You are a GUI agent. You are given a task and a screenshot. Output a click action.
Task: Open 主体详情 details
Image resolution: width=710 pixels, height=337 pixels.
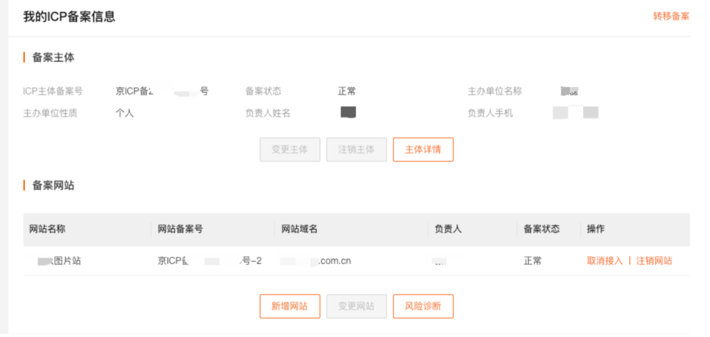coord(423,150)
